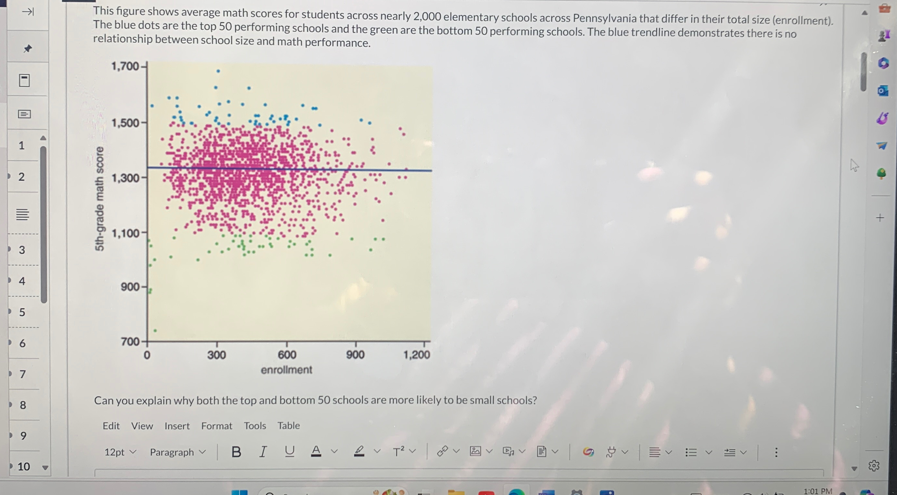This screenshot has width=897, height=495.
Task: Insert a link using the link icon
Action: [x=442, y=451]
